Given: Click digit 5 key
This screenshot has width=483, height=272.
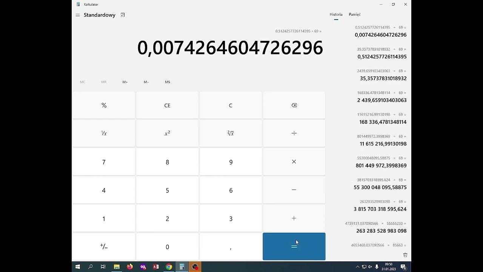Looking at the screenshot, I should pos(167,190).
